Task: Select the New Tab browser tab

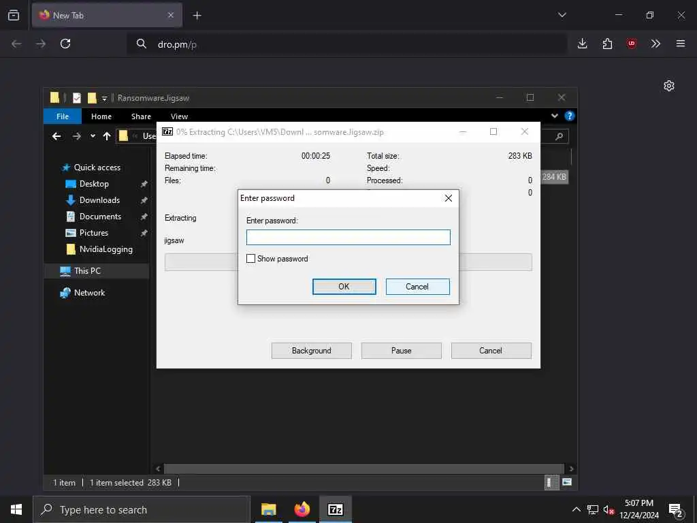Action: pyautogui.click(x=107, y=16)
